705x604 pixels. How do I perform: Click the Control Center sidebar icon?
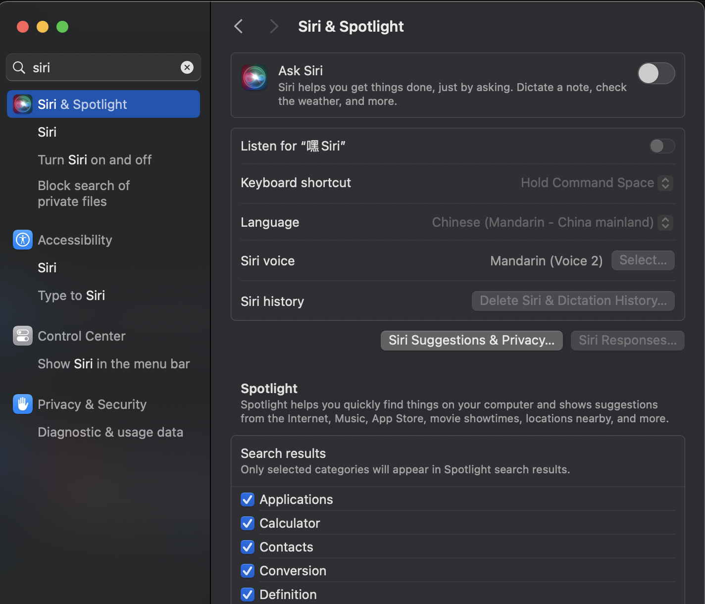[x=23, y=336]
